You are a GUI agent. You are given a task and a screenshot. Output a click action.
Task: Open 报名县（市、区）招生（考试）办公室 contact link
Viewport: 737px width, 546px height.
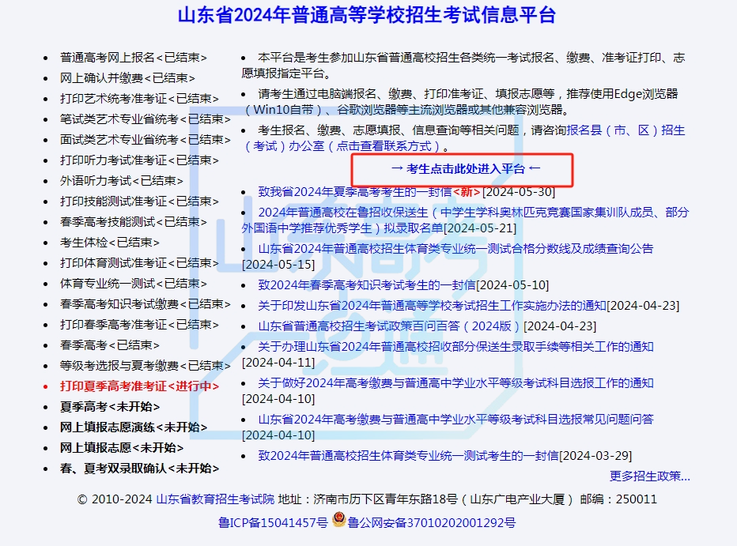(x=463, y=138)
